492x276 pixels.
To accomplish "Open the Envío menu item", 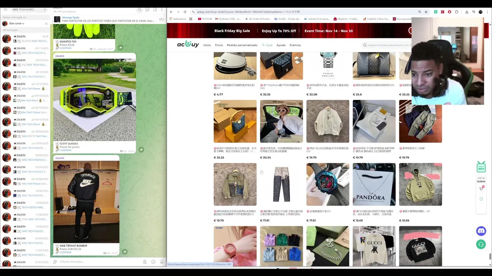I will pos(219,45).
